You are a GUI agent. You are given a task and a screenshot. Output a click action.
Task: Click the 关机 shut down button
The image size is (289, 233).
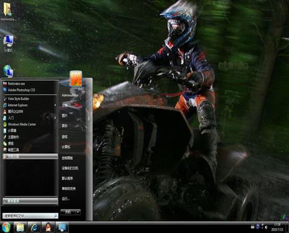coord(68,212)
